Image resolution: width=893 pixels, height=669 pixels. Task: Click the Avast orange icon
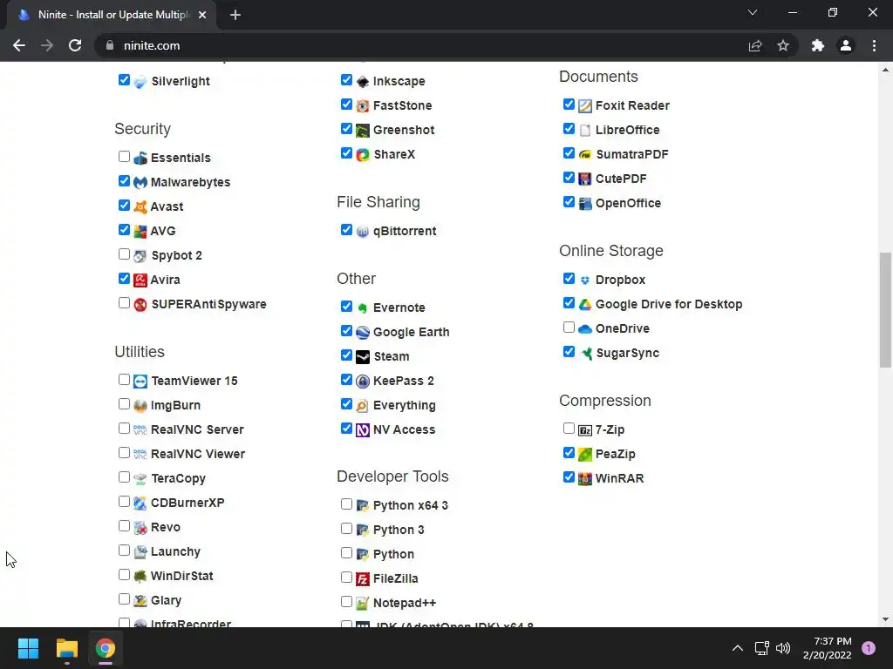click(x=140, y=207)
